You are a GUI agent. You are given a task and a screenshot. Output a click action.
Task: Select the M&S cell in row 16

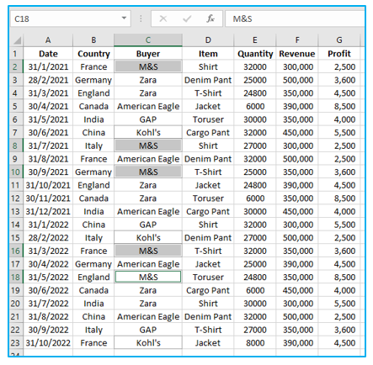(x=148, y=251)
